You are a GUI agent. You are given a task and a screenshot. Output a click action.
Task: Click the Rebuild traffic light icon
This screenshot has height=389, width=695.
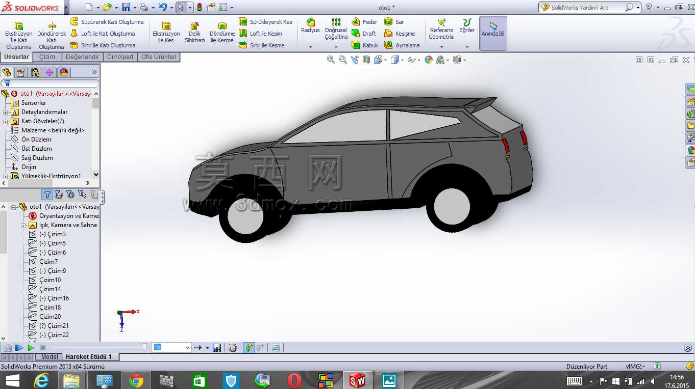199,7
